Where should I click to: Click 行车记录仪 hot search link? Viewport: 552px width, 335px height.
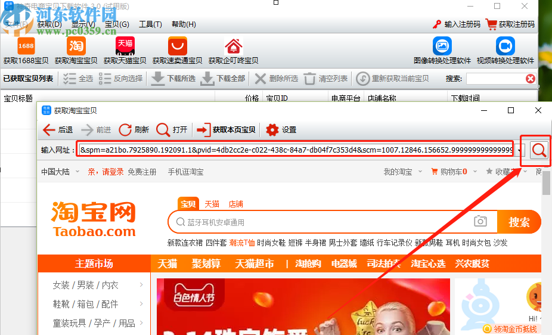[x=394, y=243]
